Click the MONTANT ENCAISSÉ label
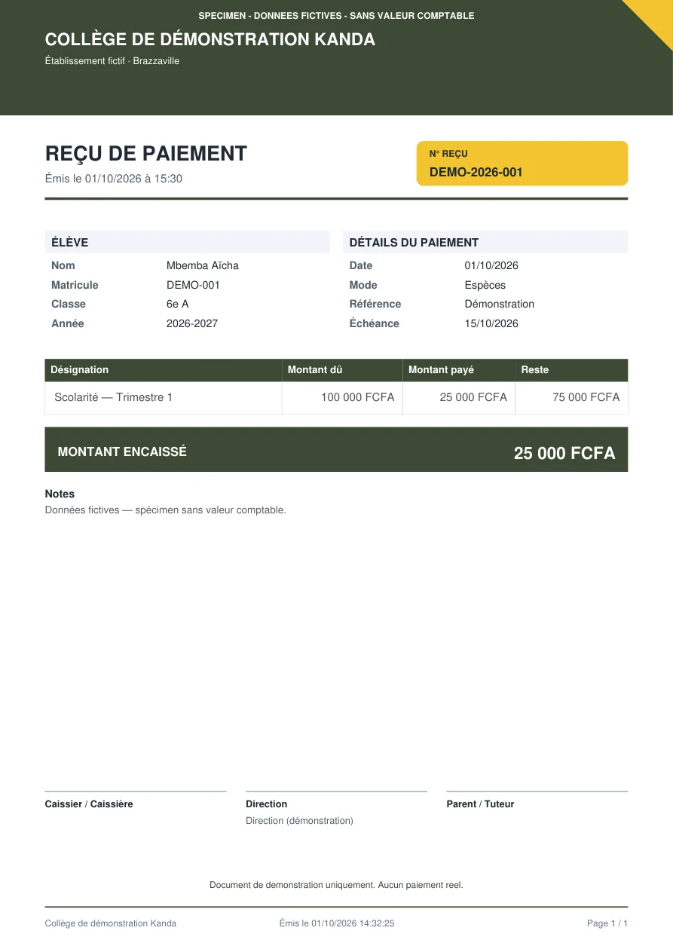673x952 pixels. click(x=122, y=452)
